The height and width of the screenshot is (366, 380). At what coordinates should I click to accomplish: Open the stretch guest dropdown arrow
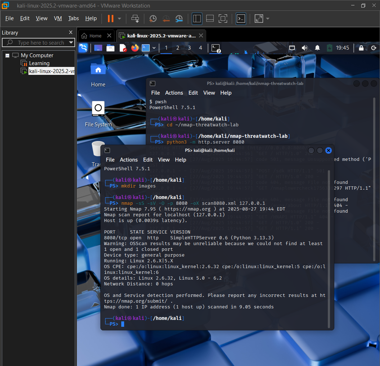pos(268,18)
